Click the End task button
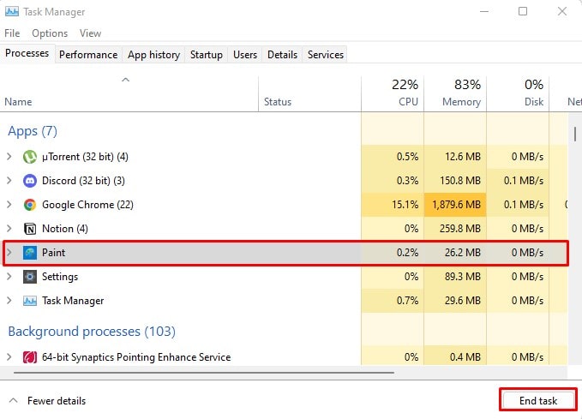This screenshot has height=419, width=582. [538, 401]
